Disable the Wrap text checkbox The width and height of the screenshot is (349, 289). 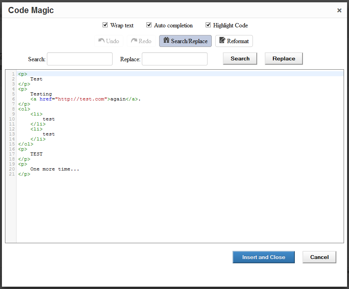click(x=105, y=25)
